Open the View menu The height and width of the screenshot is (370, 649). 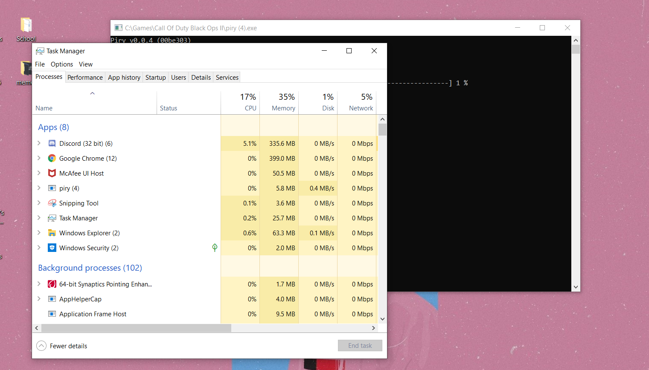(86, 64)
